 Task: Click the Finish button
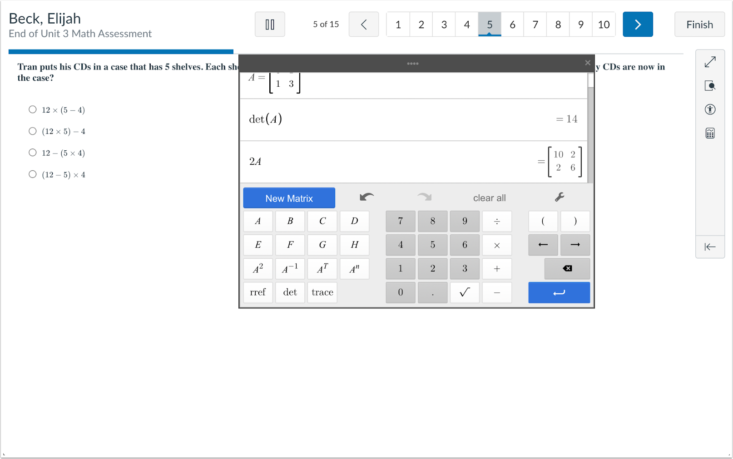[699, 25]
